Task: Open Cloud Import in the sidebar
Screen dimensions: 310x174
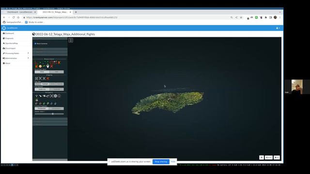Action: pos(9,48)
